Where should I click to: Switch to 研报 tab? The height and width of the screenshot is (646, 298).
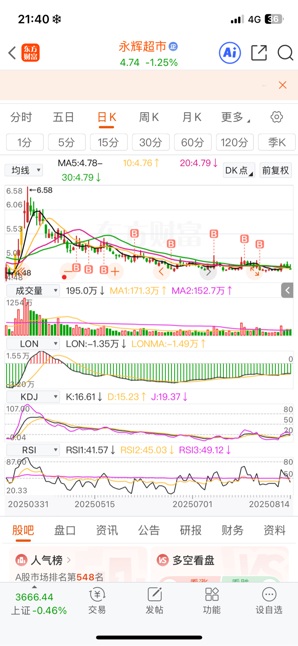tap(191, 530)
